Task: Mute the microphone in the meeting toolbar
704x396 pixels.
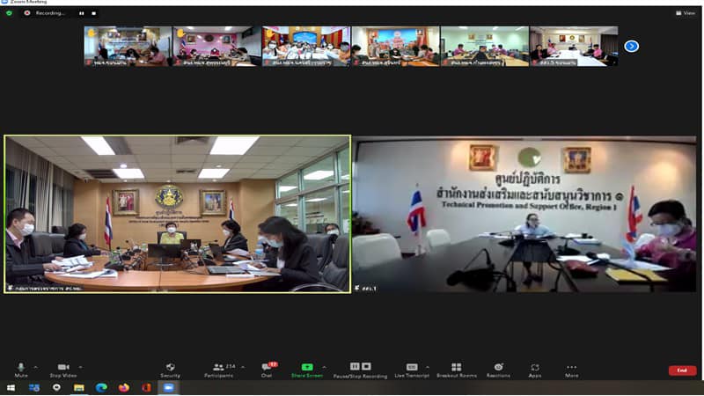Action: coord(20,370)
